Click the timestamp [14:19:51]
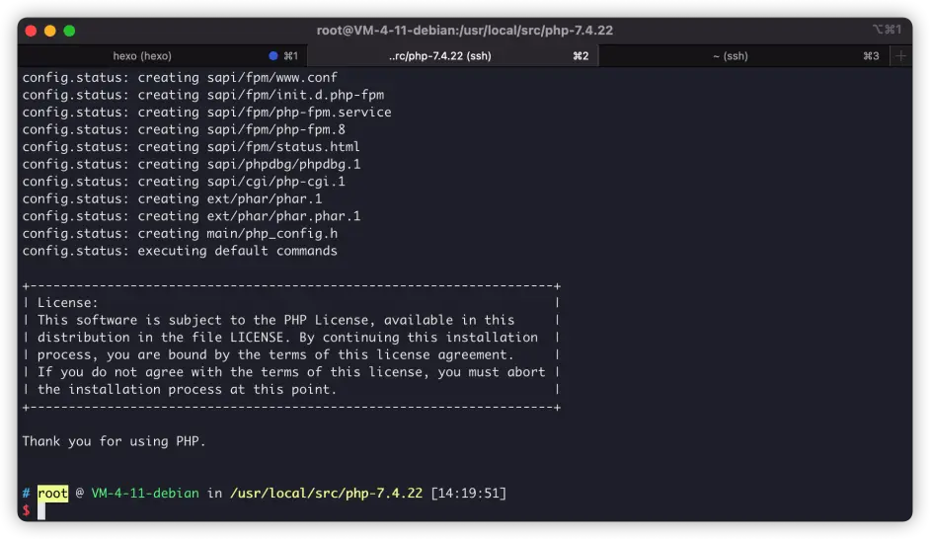 [469, 493]
